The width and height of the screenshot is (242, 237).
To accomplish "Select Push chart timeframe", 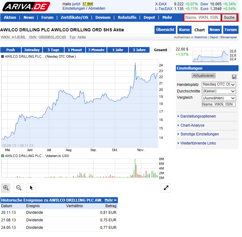I will click(x=11, y=50).
